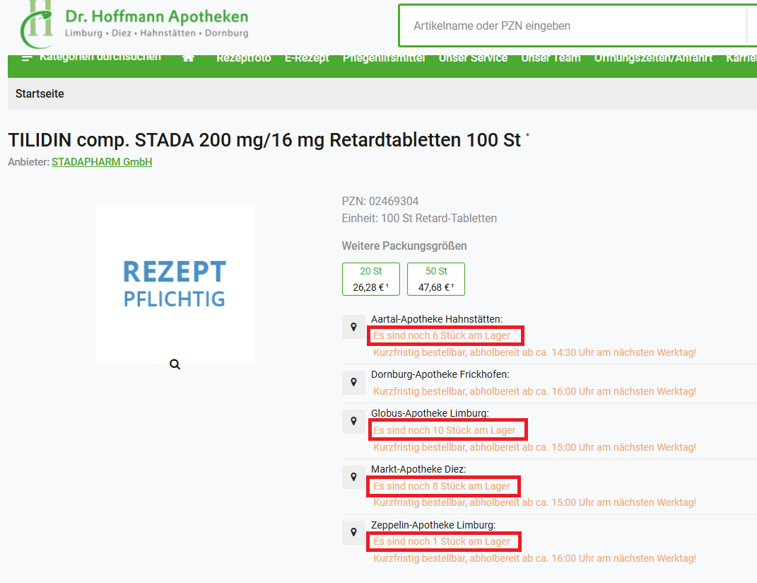Click 'Es sind noch 6 Stück am Lager'
Screen dimensions: 757x583
(x=442, y=335)
